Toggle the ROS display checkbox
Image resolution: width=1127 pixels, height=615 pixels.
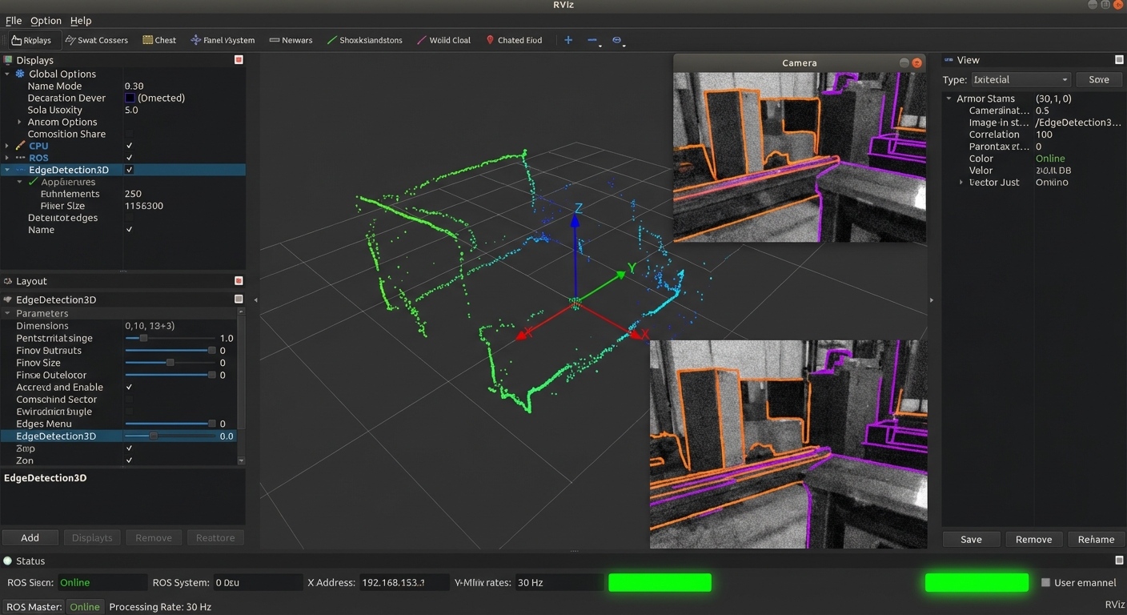(129, 158)
